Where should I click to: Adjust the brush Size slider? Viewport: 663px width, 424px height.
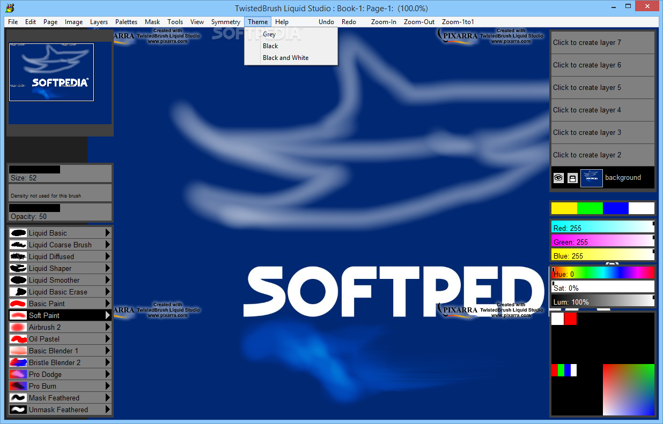tap(60, 173)
